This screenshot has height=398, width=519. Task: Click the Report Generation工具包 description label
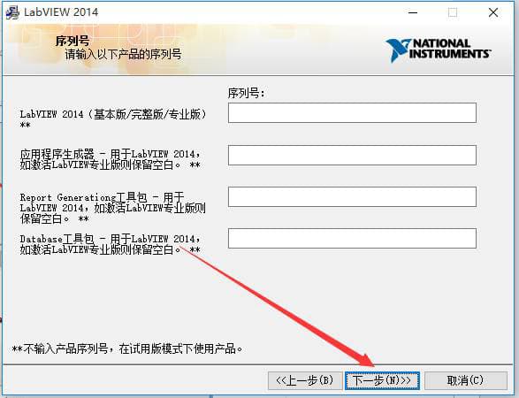(112, 208)
